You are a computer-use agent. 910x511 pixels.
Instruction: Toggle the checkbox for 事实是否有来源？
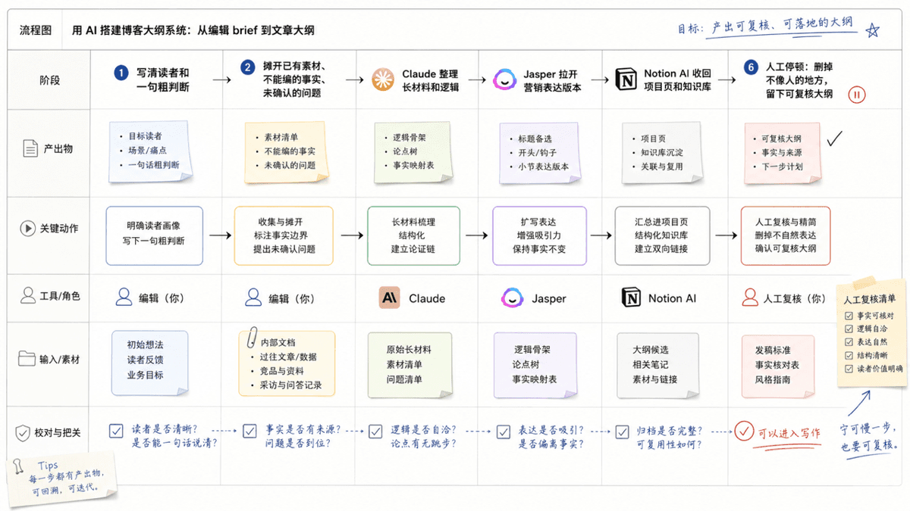pyautogui.click(x=249, y=432)
